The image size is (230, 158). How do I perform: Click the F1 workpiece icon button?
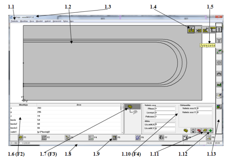[20, 137]
